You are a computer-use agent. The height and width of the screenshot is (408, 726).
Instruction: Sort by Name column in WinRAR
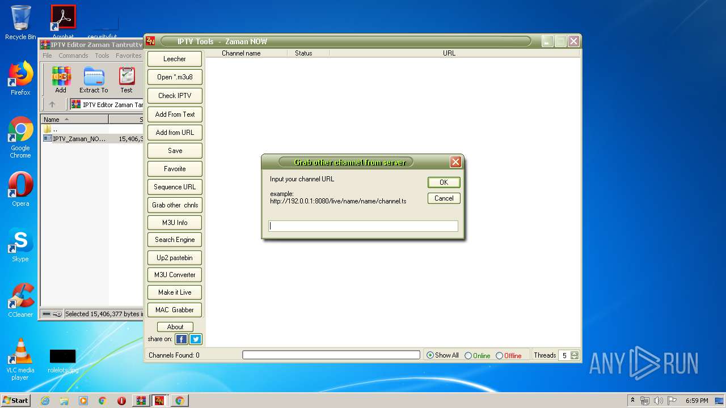click(x=75, y=119)
